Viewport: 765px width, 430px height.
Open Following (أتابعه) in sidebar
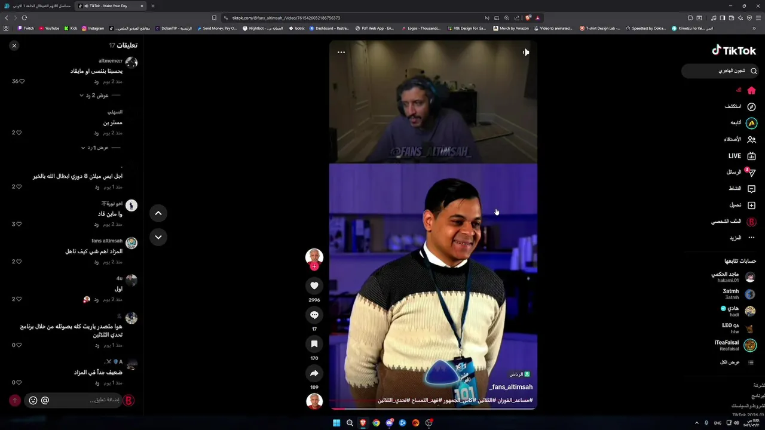(743, 123)
